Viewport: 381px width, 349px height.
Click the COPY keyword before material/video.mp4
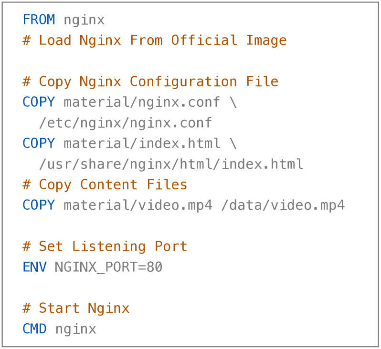[39, 205]
